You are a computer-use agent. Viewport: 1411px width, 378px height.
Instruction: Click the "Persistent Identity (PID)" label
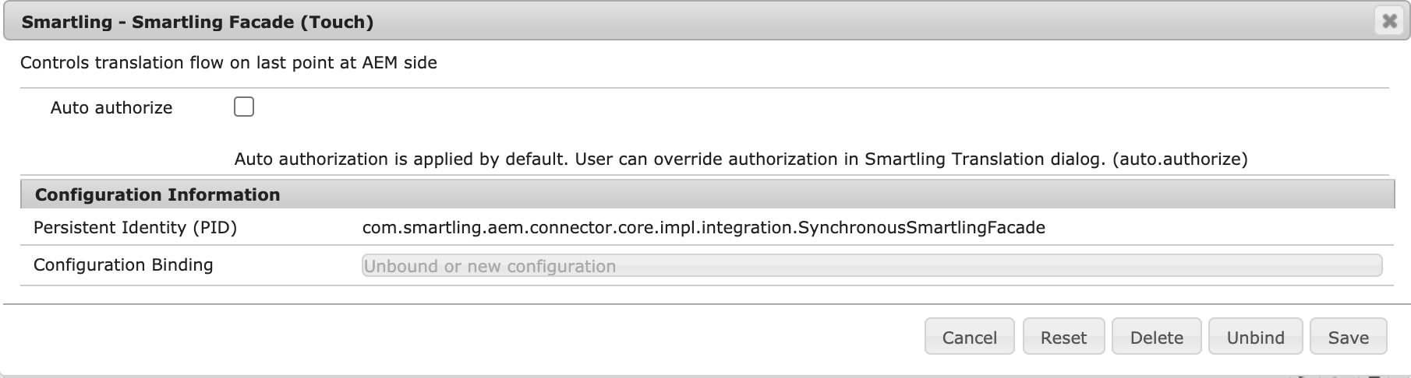point(135,228)
